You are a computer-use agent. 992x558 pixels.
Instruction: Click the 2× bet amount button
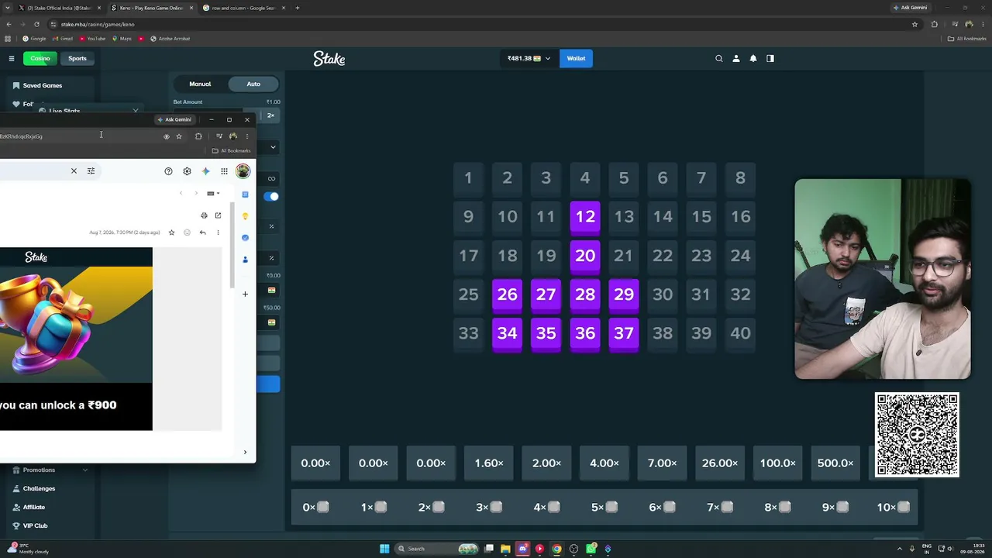coord(270,115)
